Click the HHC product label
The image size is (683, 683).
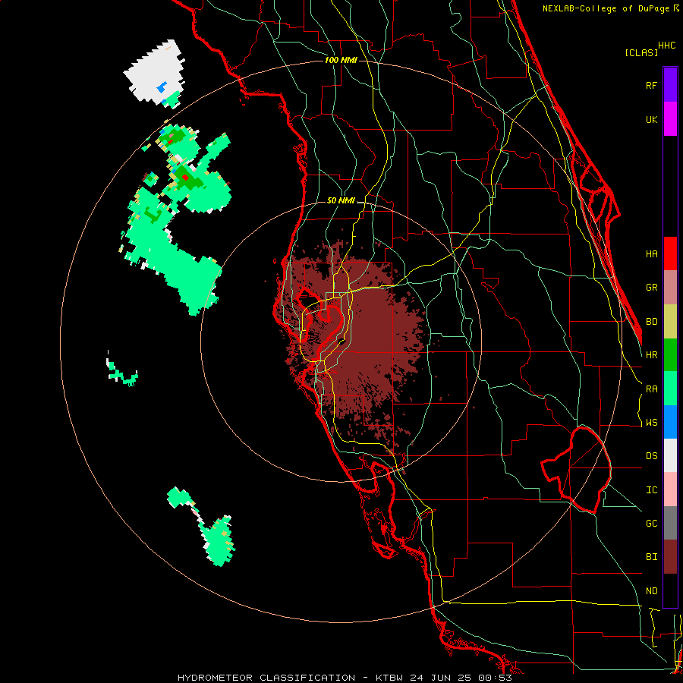667,46
